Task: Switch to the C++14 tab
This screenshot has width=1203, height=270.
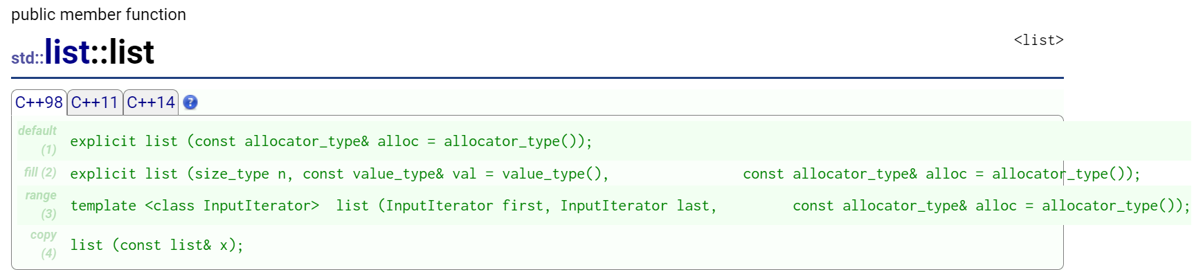Action: coord(151,102)
